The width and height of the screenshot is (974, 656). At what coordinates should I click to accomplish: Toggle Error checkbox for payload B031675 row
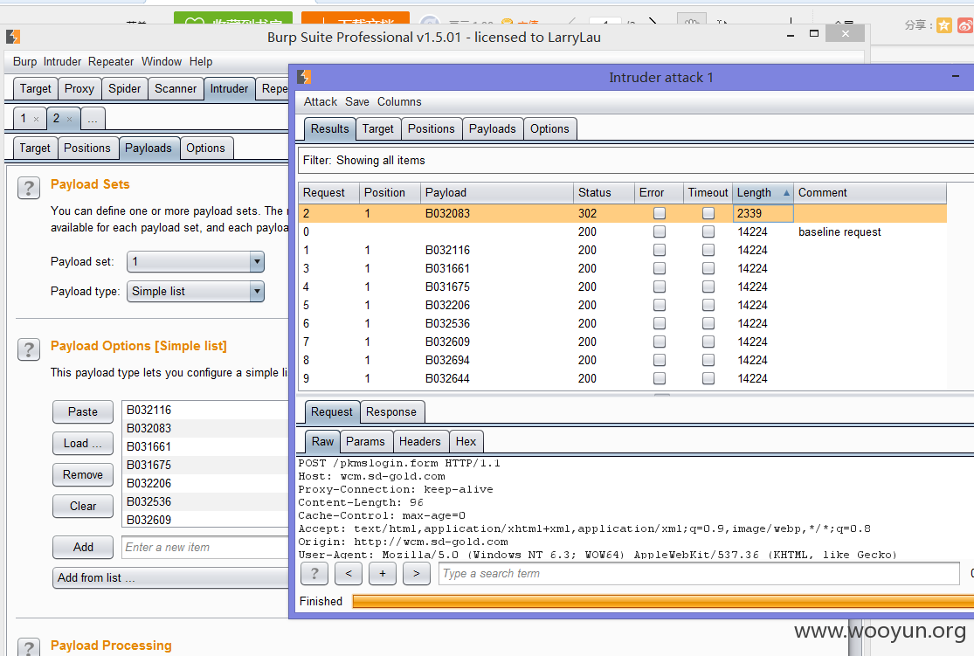659,287
